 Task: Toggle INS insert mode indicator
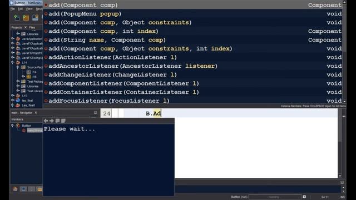coord(343,197)
